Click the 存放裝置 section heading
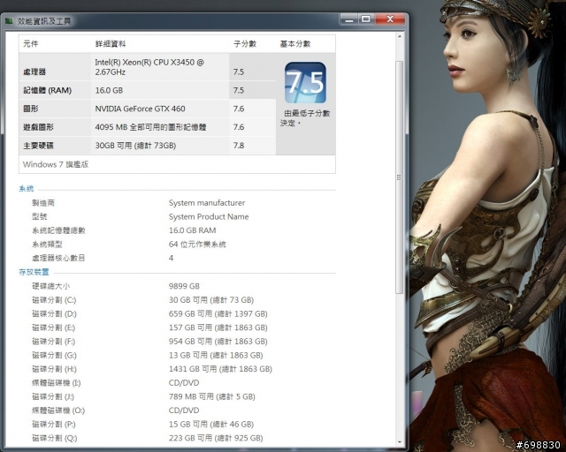566x452 pixels. tap(34, 272)
